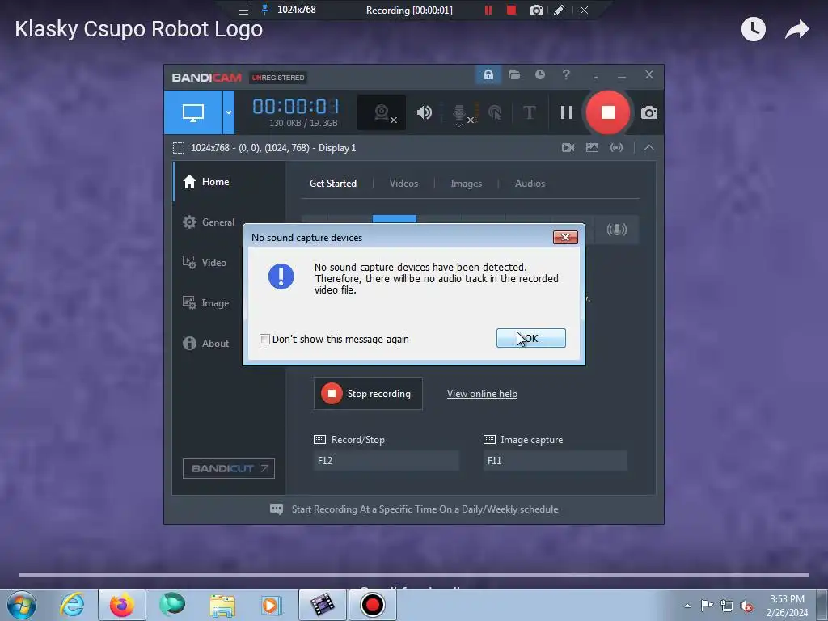The image size is (828, 621).
Task: Open the General settings section
Action: (229, 222)
